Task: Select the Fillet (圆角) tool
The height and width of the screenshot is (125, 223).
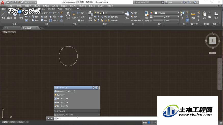Action: click(53, 17)
